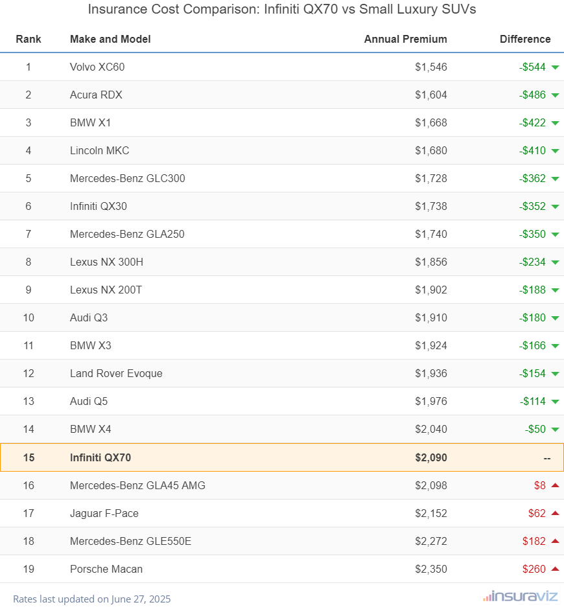The width and height of the screenshot is (564, 609).
Task: Click the -$362 difference value
Action: click(x=532, y=179)
